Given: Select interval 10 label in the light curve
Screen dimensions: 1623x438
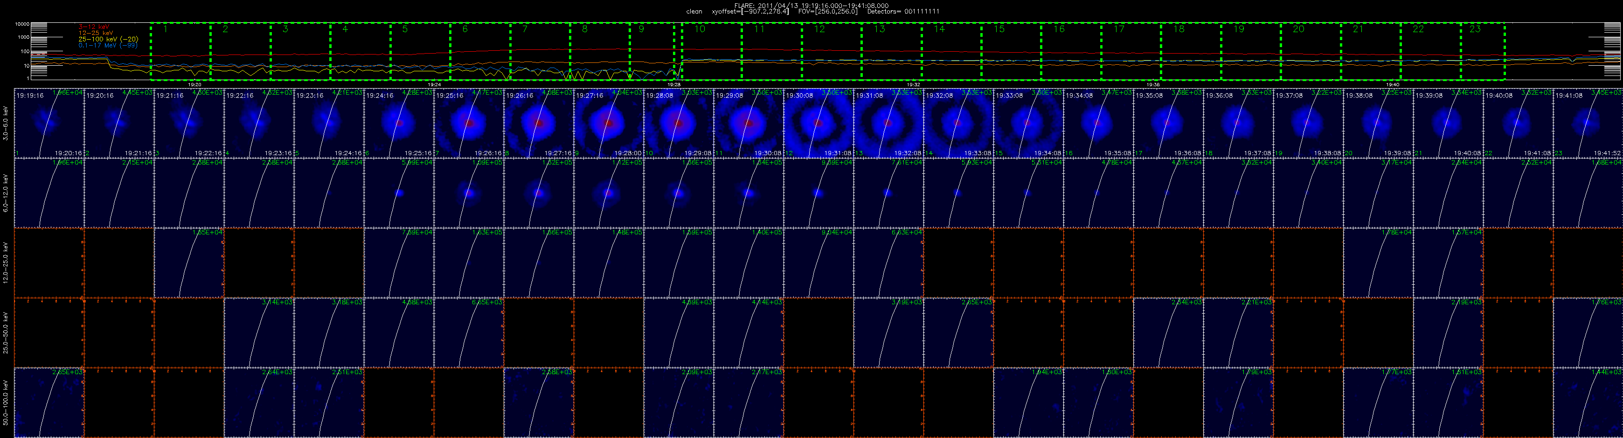Looking at the screenshot, I should click(700, 29).
